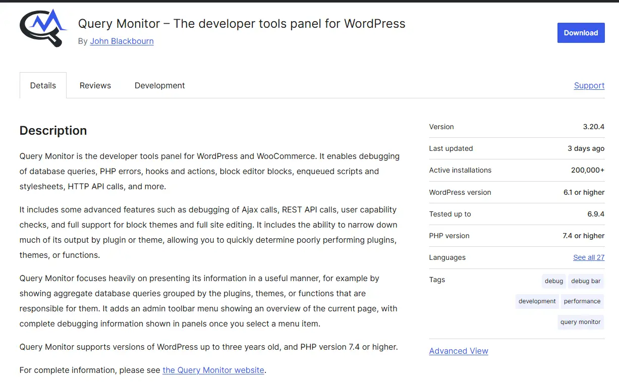The image size is (619, 383).
Task: Select the 'debug bar' tag
Action: [586, 281]
